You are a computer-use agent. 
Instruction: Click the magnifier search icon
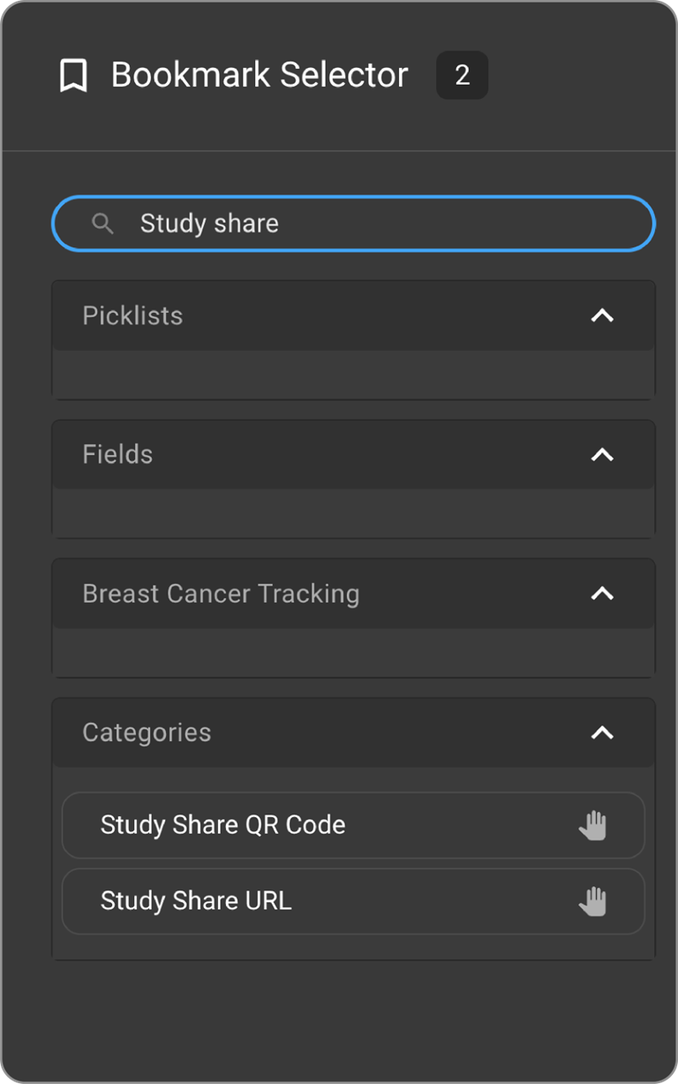(103, 224)
